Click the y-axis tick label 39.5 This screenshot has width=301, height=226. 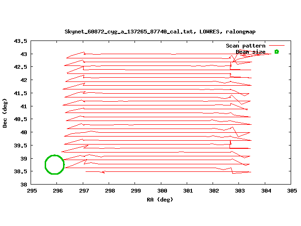pyautogui.click(x=21, y=145)
